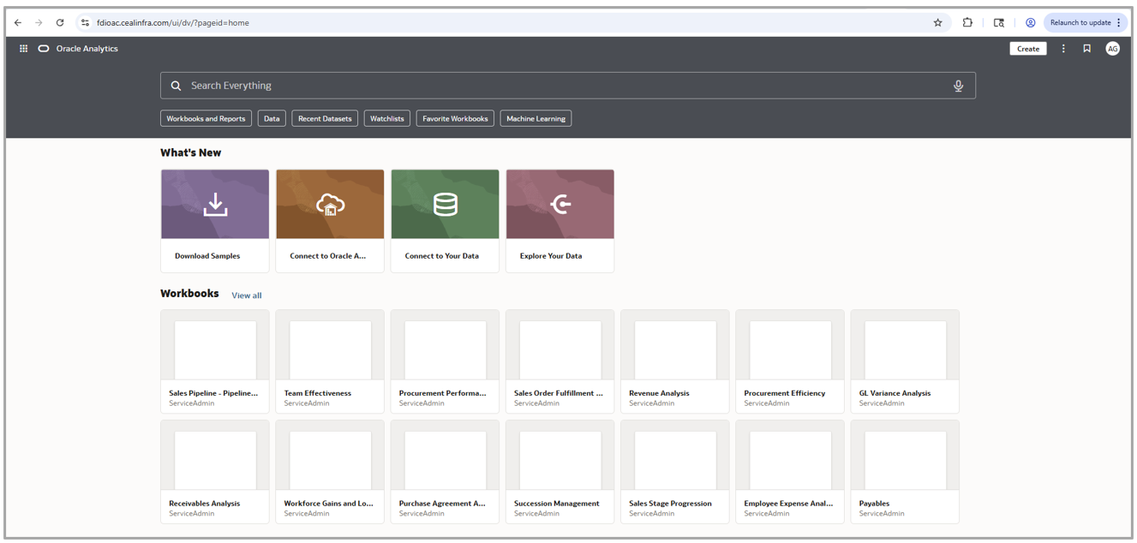Image resolution: width=1137 pixels, height=543 pixels.
Task: Open the application navigator grid icon
Action: (23, 49)
